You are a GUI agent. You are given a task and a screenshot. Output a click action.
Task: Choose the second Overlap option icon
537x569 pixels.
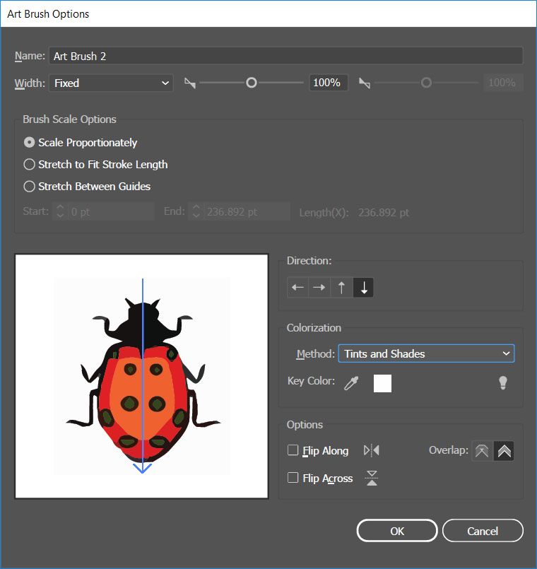tap(504, 451)
